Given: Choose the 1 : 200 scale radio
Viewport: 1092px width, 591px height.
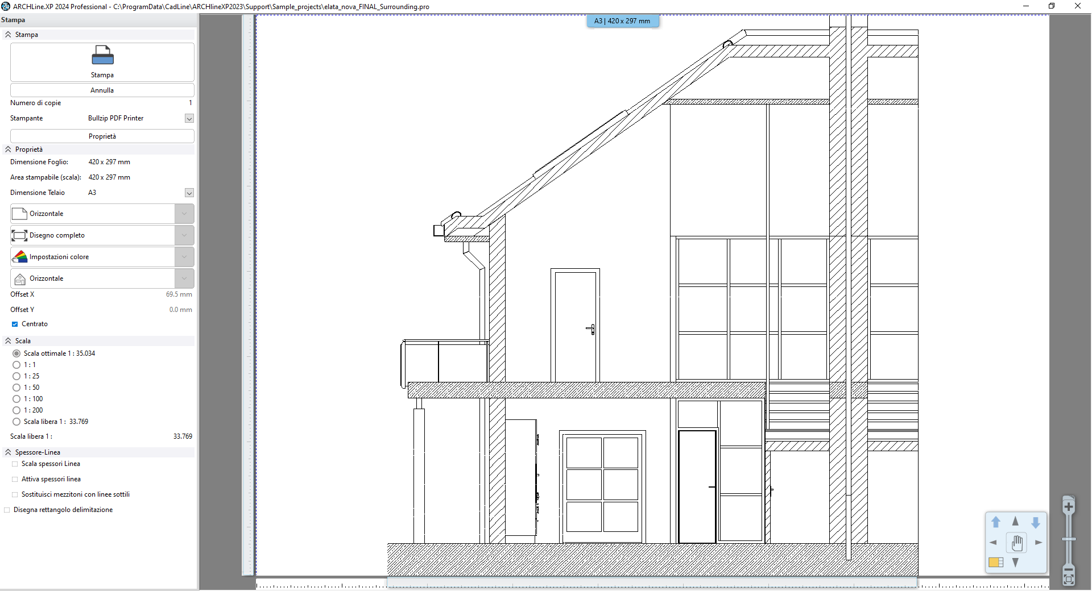Looking at the screenshot, I should pyautogui.click(x=16, y=410).
